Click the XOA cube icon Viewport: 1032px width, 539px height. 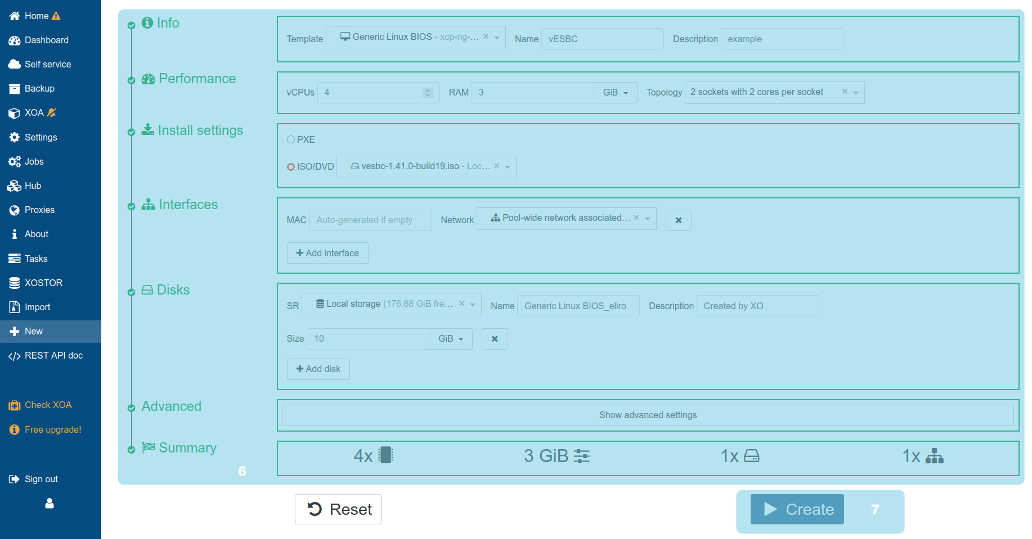[x=15, y=113]
